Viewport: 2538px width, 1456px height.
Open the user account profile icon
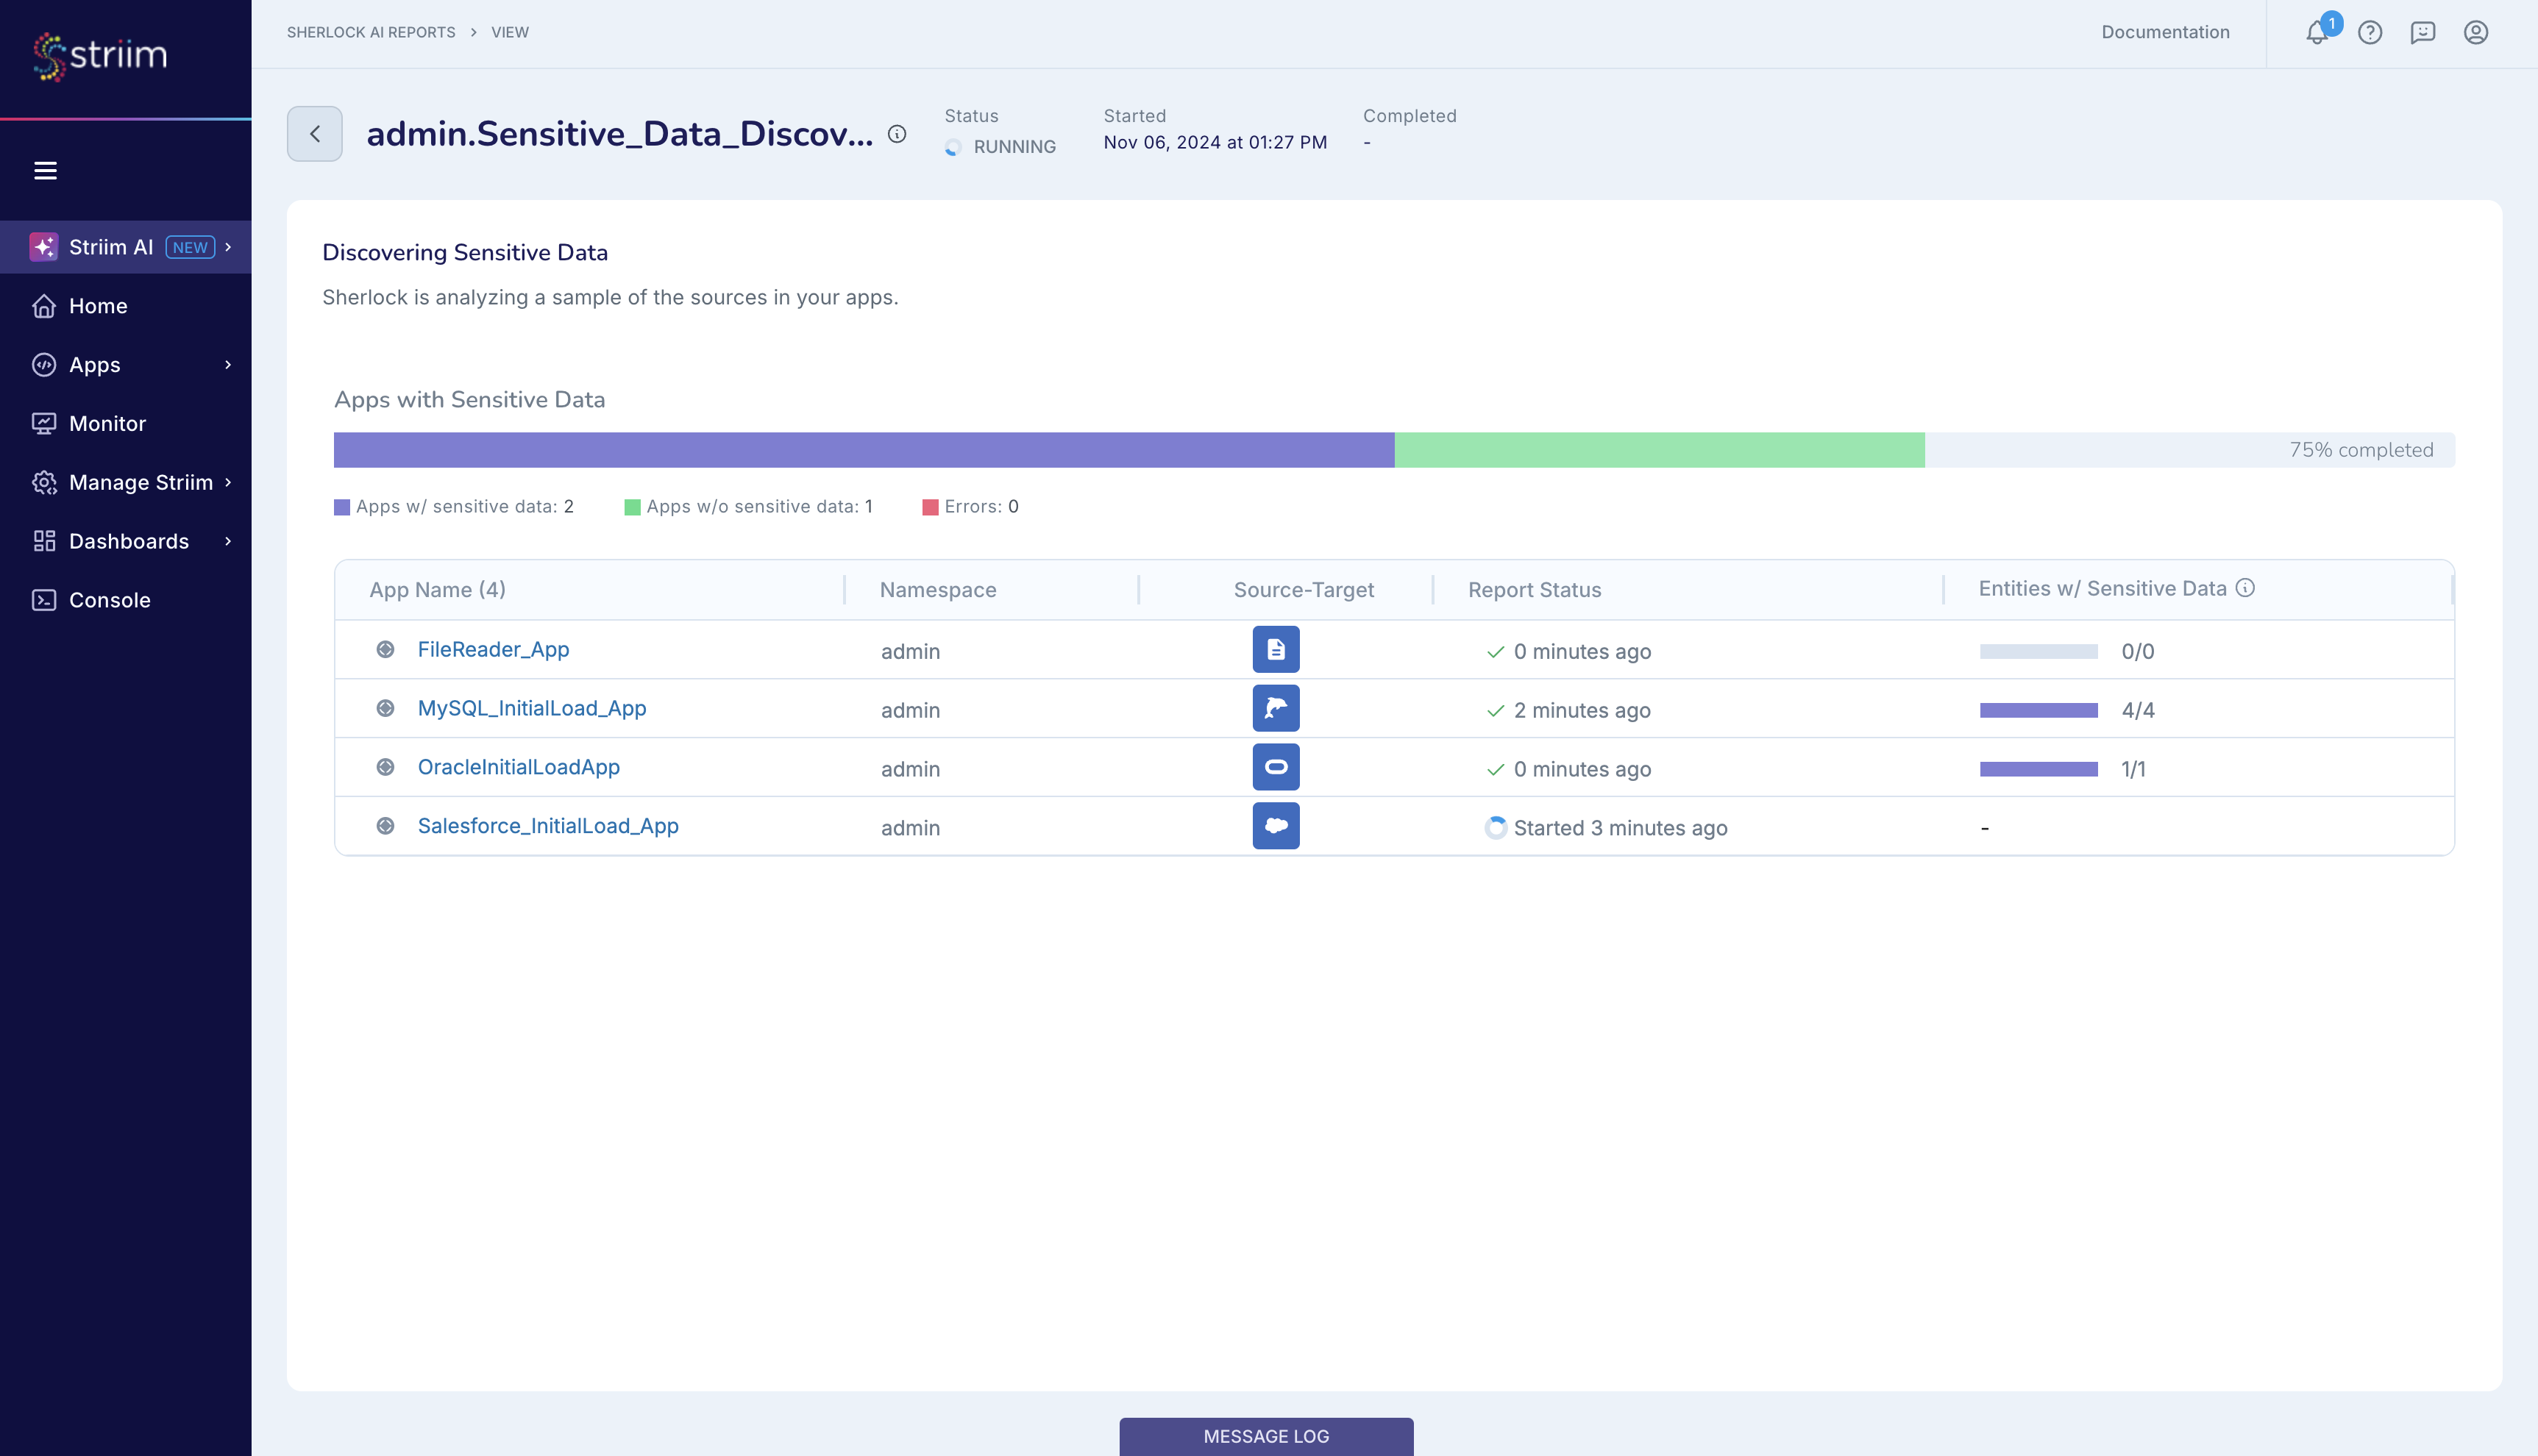(2476, 32)
